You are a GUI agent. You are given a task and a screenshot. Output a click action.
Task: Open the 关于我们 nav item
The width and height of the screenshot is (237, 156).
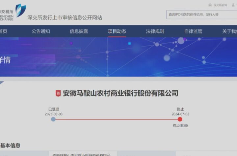230,32
